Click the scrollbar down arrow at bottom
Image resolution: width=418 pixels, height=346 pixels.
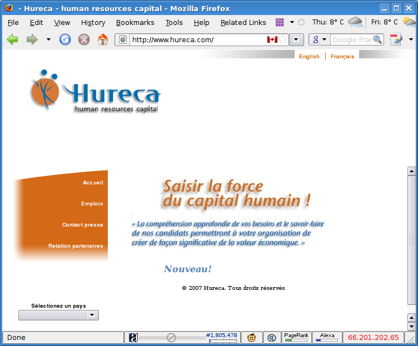411,327
